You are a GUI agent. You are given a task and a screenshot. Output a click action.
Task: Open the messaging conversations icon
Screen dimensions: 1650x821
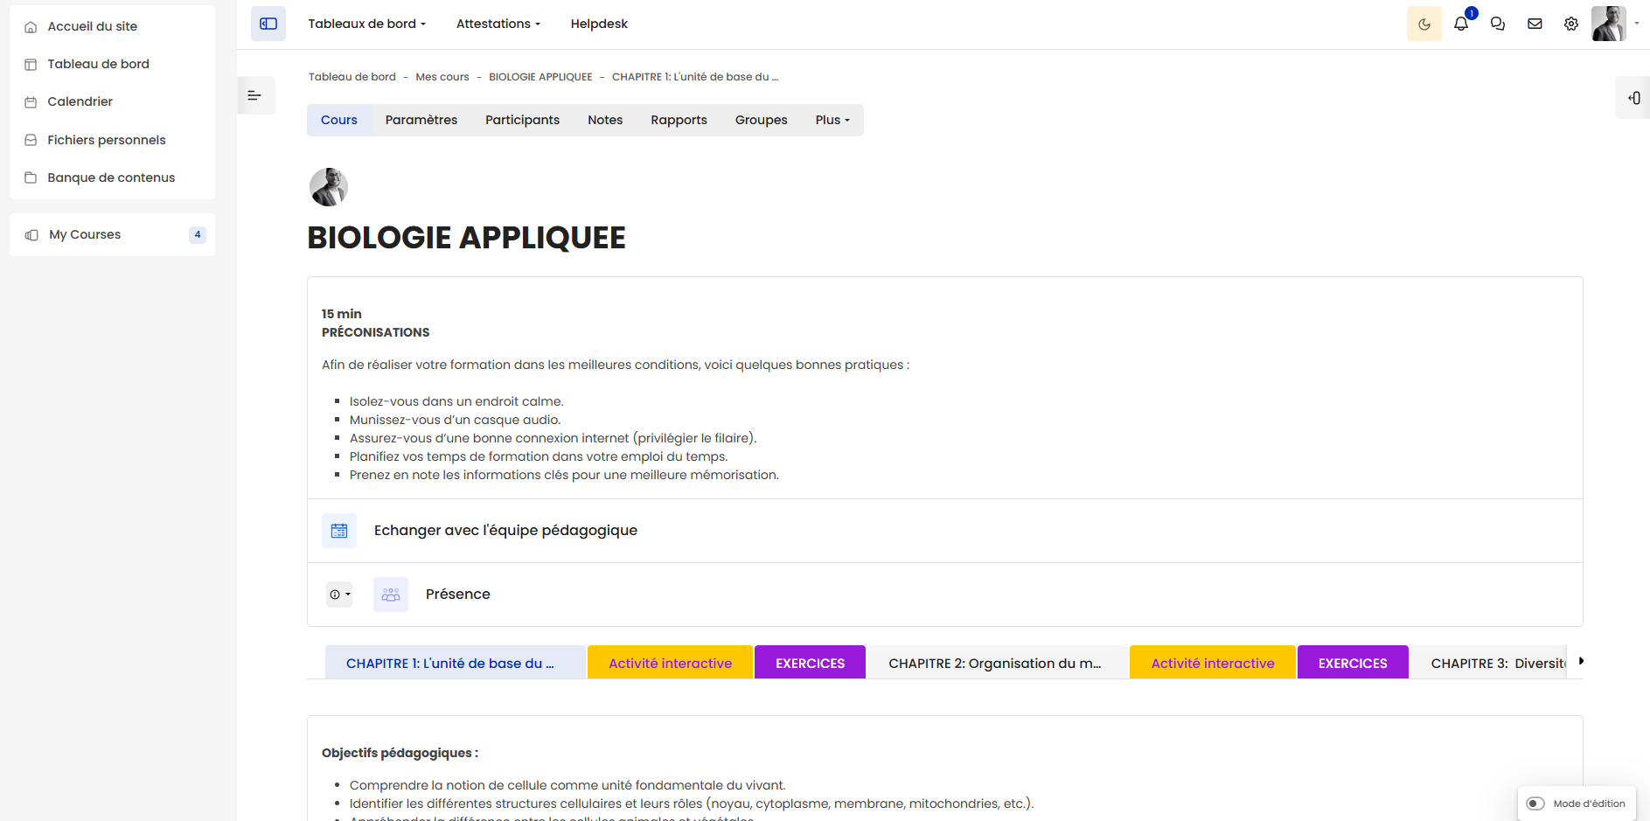tap(1497, 24)
